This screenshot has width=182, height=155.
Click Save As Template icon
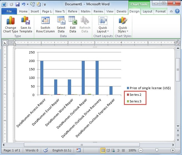click(26, 21)
